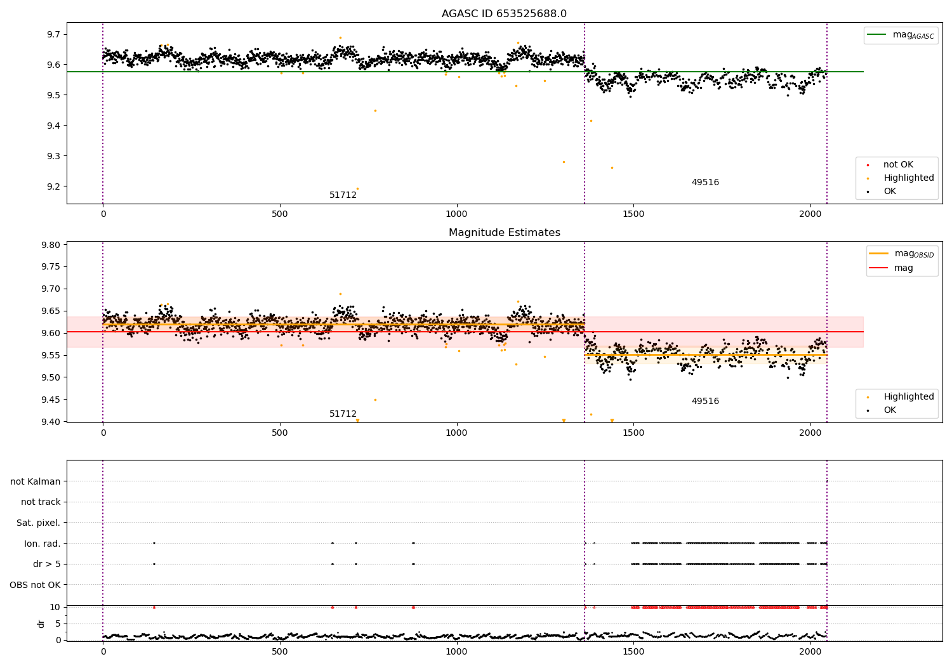
Task: Click the 9.4 y-axis tick in top plot
Action: pyautogui.click(x=53, y=126)
